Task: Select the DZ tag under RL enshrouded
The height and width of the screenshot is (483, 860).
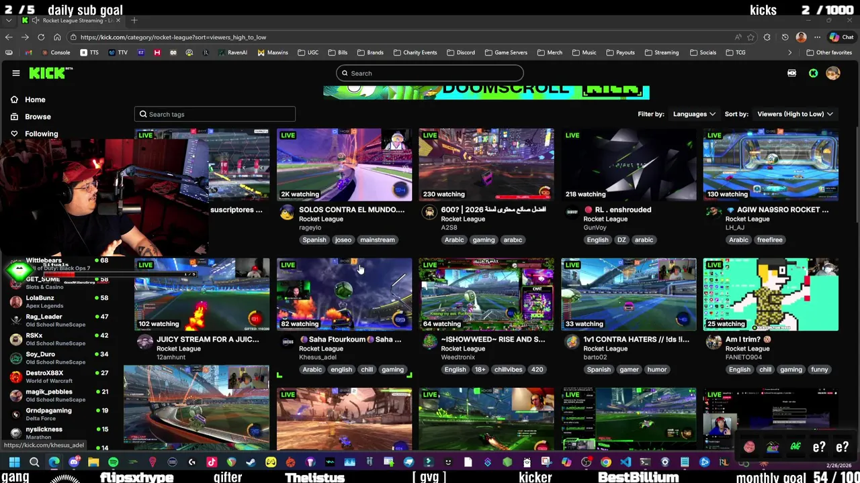Action: [621, 239]
